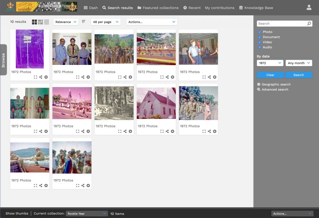Share the purple signpost photo
The height and width of the screenshot is (218, 319).
pos(40,77)
